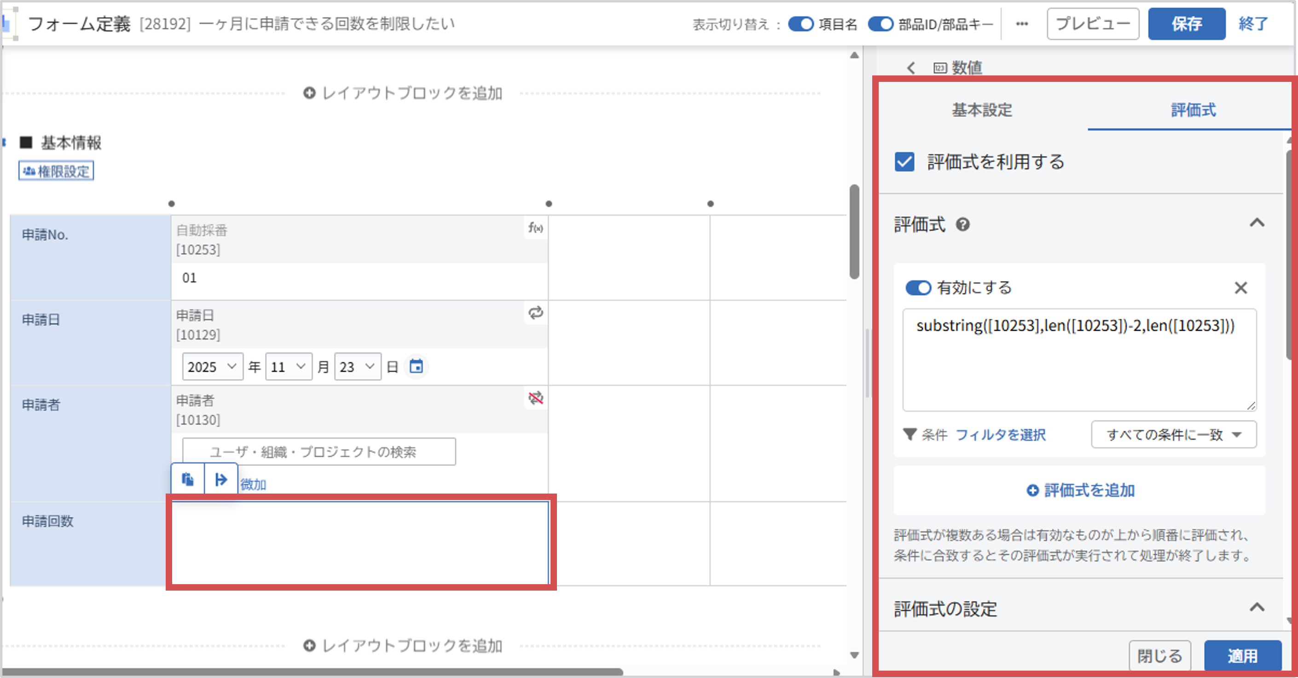The image size is (1298, 678).
Task: Click the ユーザ・組織・プロジェクトの検索 field
Action: (319, 451)
